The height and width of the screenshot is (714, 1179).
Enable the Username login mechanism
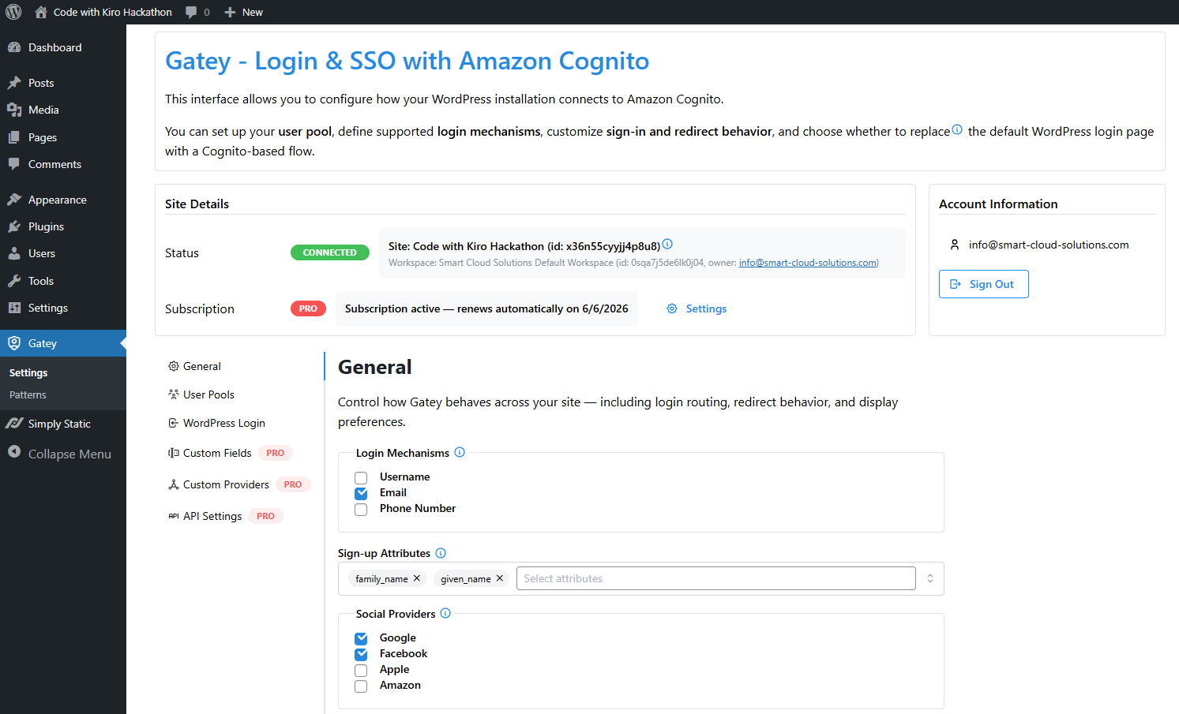(361, 478)
